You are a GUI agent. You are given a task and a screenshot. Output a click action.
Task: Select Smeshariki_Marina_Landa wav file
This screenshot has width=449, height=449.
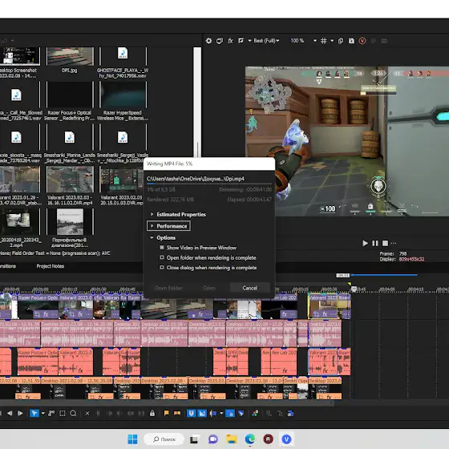point(70,137)
